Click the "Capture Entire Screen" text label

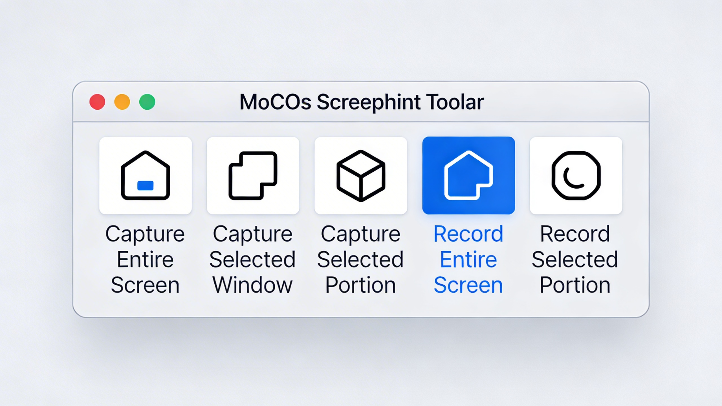(145, 259)
